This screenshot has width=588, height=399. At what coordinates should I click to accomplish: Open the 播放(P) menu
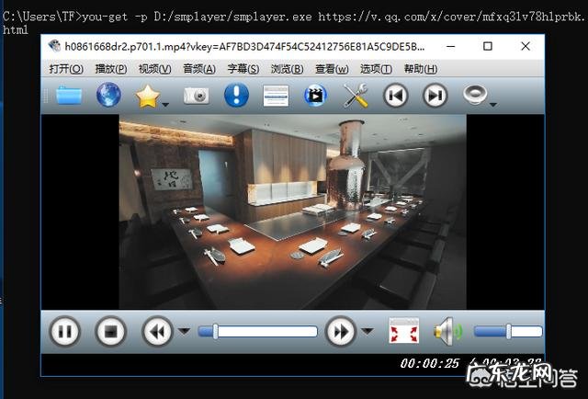coord(110,69)
